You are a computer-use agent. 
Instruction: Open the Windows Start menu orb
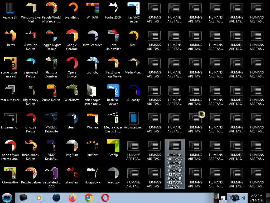tap(7, 198)
